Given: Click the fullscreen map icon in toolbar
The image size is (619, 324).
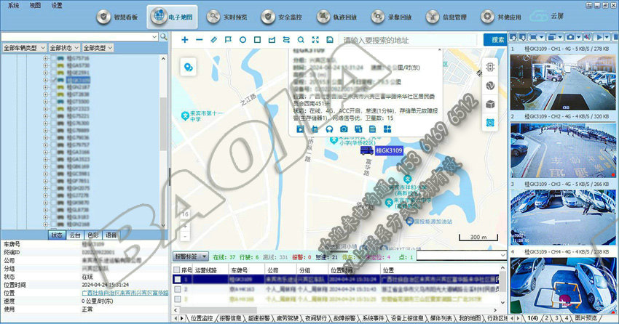Looking at the screenshot, I should pyautogui.click(x=315, y=39).
